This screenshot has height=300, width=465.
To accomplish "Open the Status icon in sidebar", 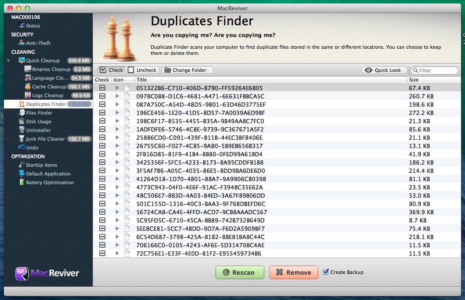I will point(22,25).
